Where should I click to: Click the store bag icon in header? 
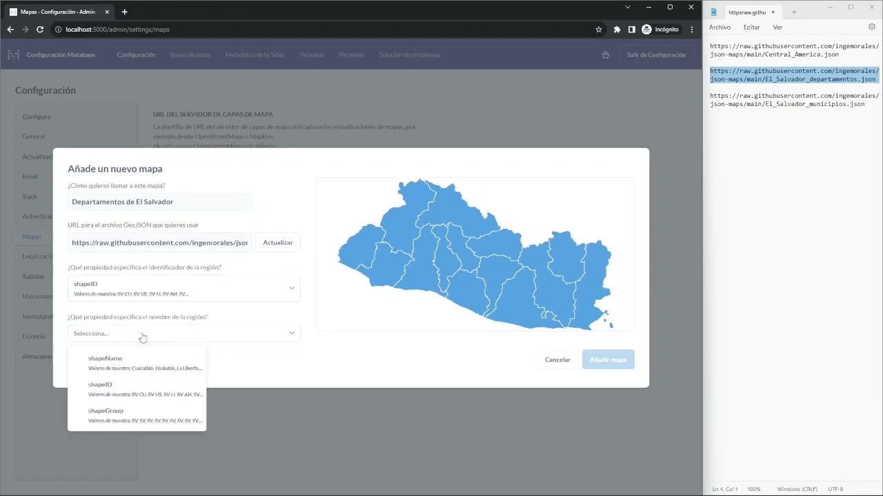click(x=606, y=55)
